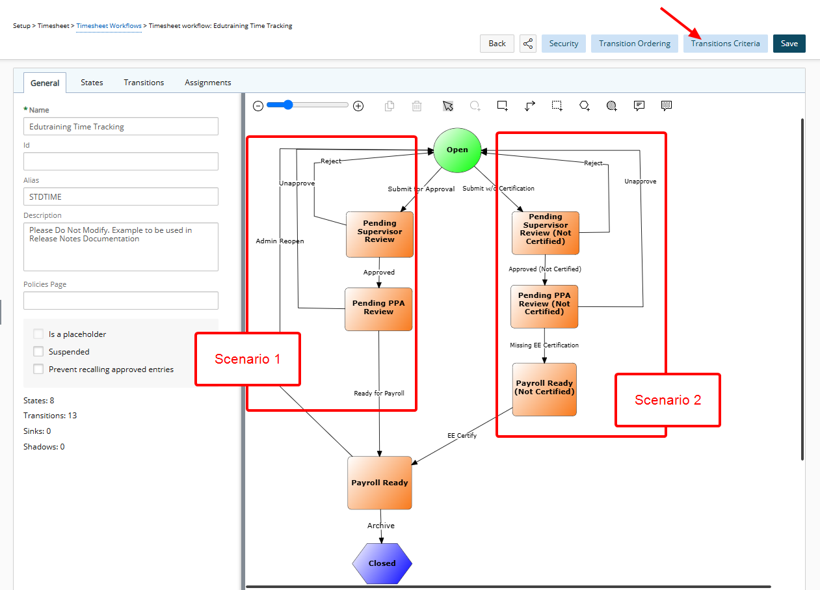Select the add rectangle state tool
Screen dimensions: 820x590
pyautogui.click(x=503, y=106)
